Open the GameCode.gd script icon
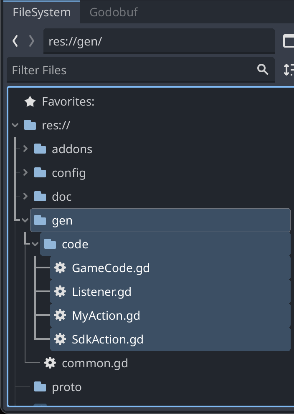This screenshot has height=414, width=294. coord(60,268)
